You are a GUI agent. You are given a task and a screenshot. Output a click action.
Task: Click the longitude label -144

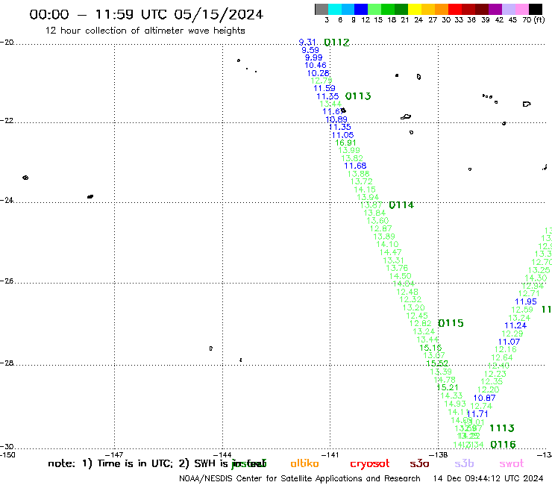click(x=222, y=455)
